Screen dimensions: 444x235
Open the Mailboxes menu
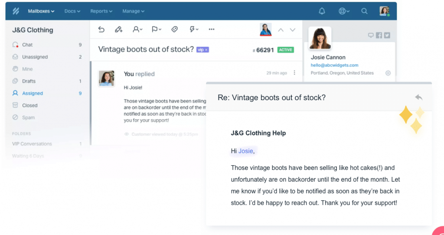tap(41, 11)
